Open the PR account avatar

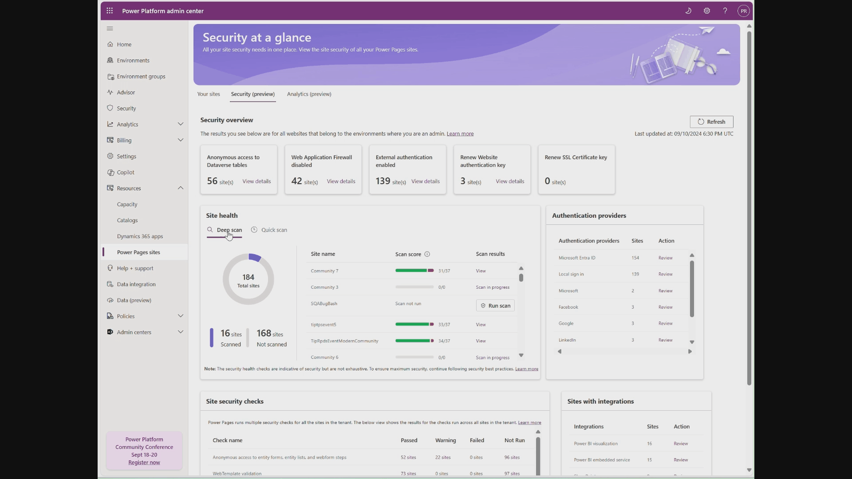pyautogui.click(x=744, y=11)
